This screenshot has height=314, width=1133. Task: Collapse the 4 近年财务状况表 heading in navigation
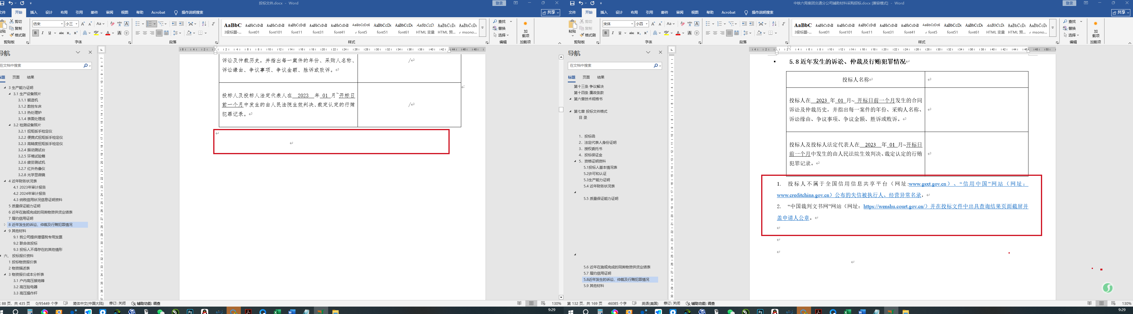point(5,181)
